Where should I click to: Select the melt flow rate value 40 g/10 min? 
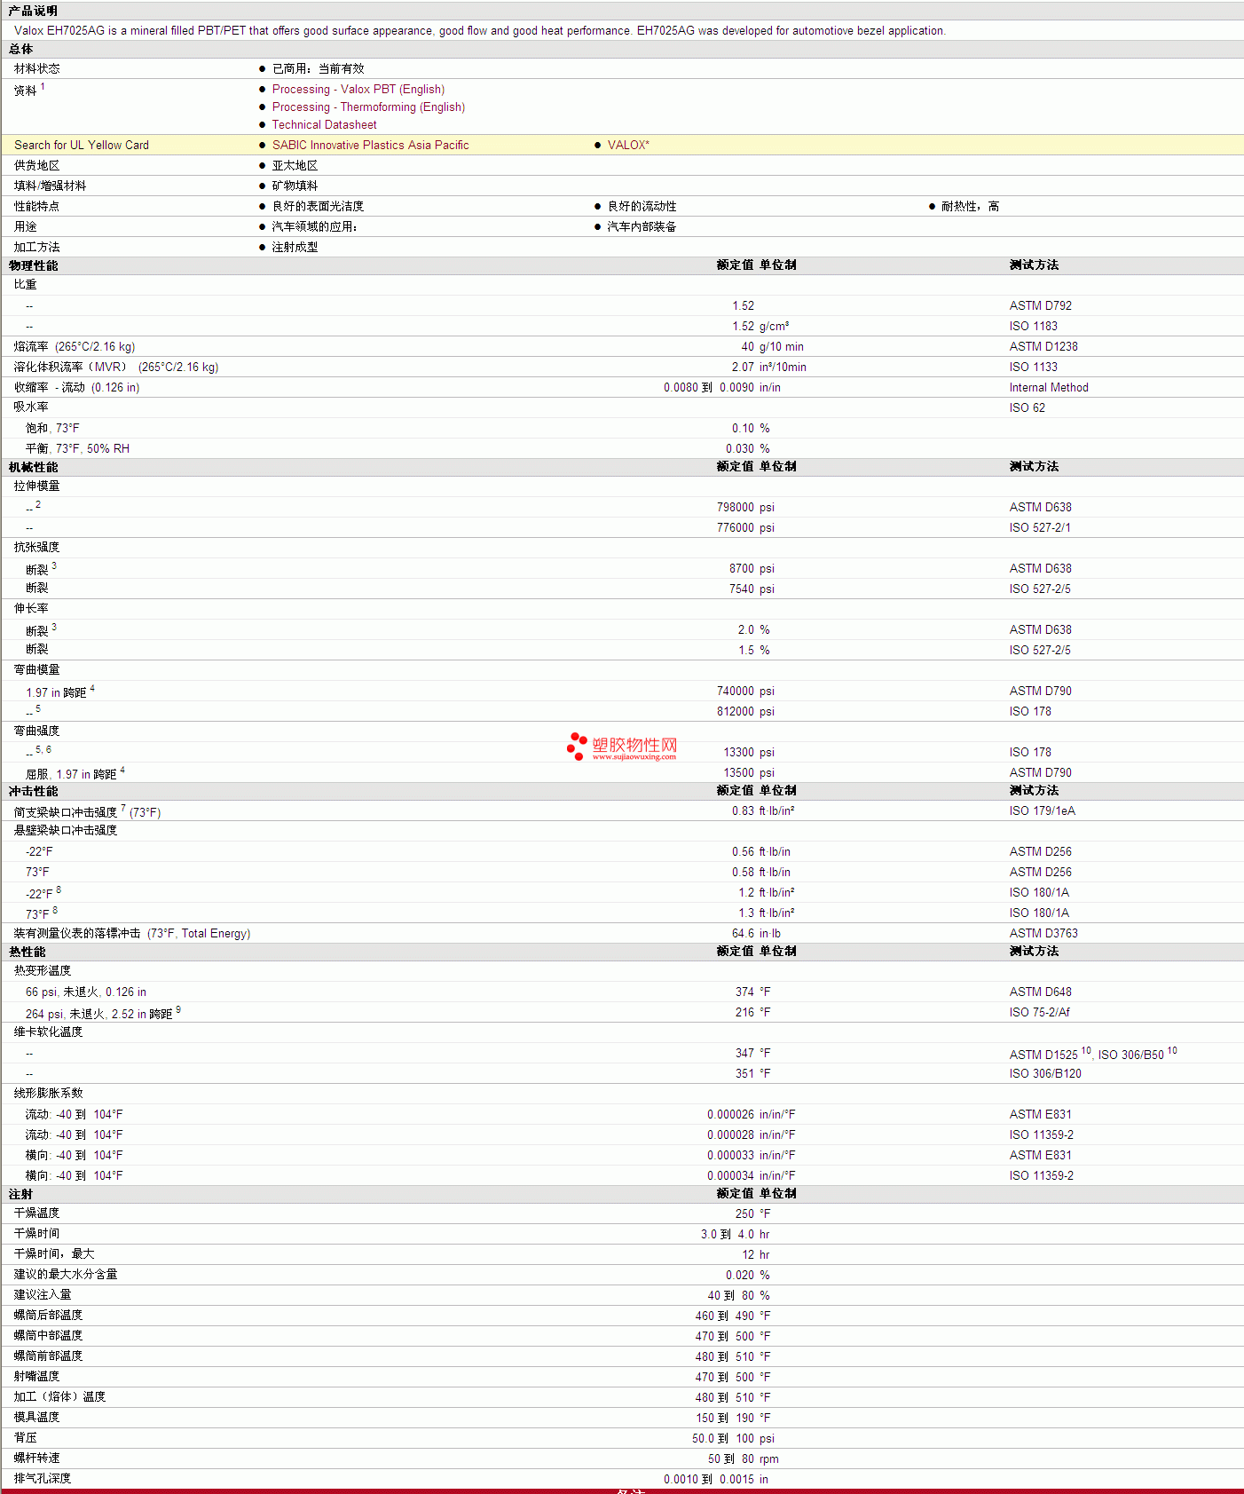(772, 346)
